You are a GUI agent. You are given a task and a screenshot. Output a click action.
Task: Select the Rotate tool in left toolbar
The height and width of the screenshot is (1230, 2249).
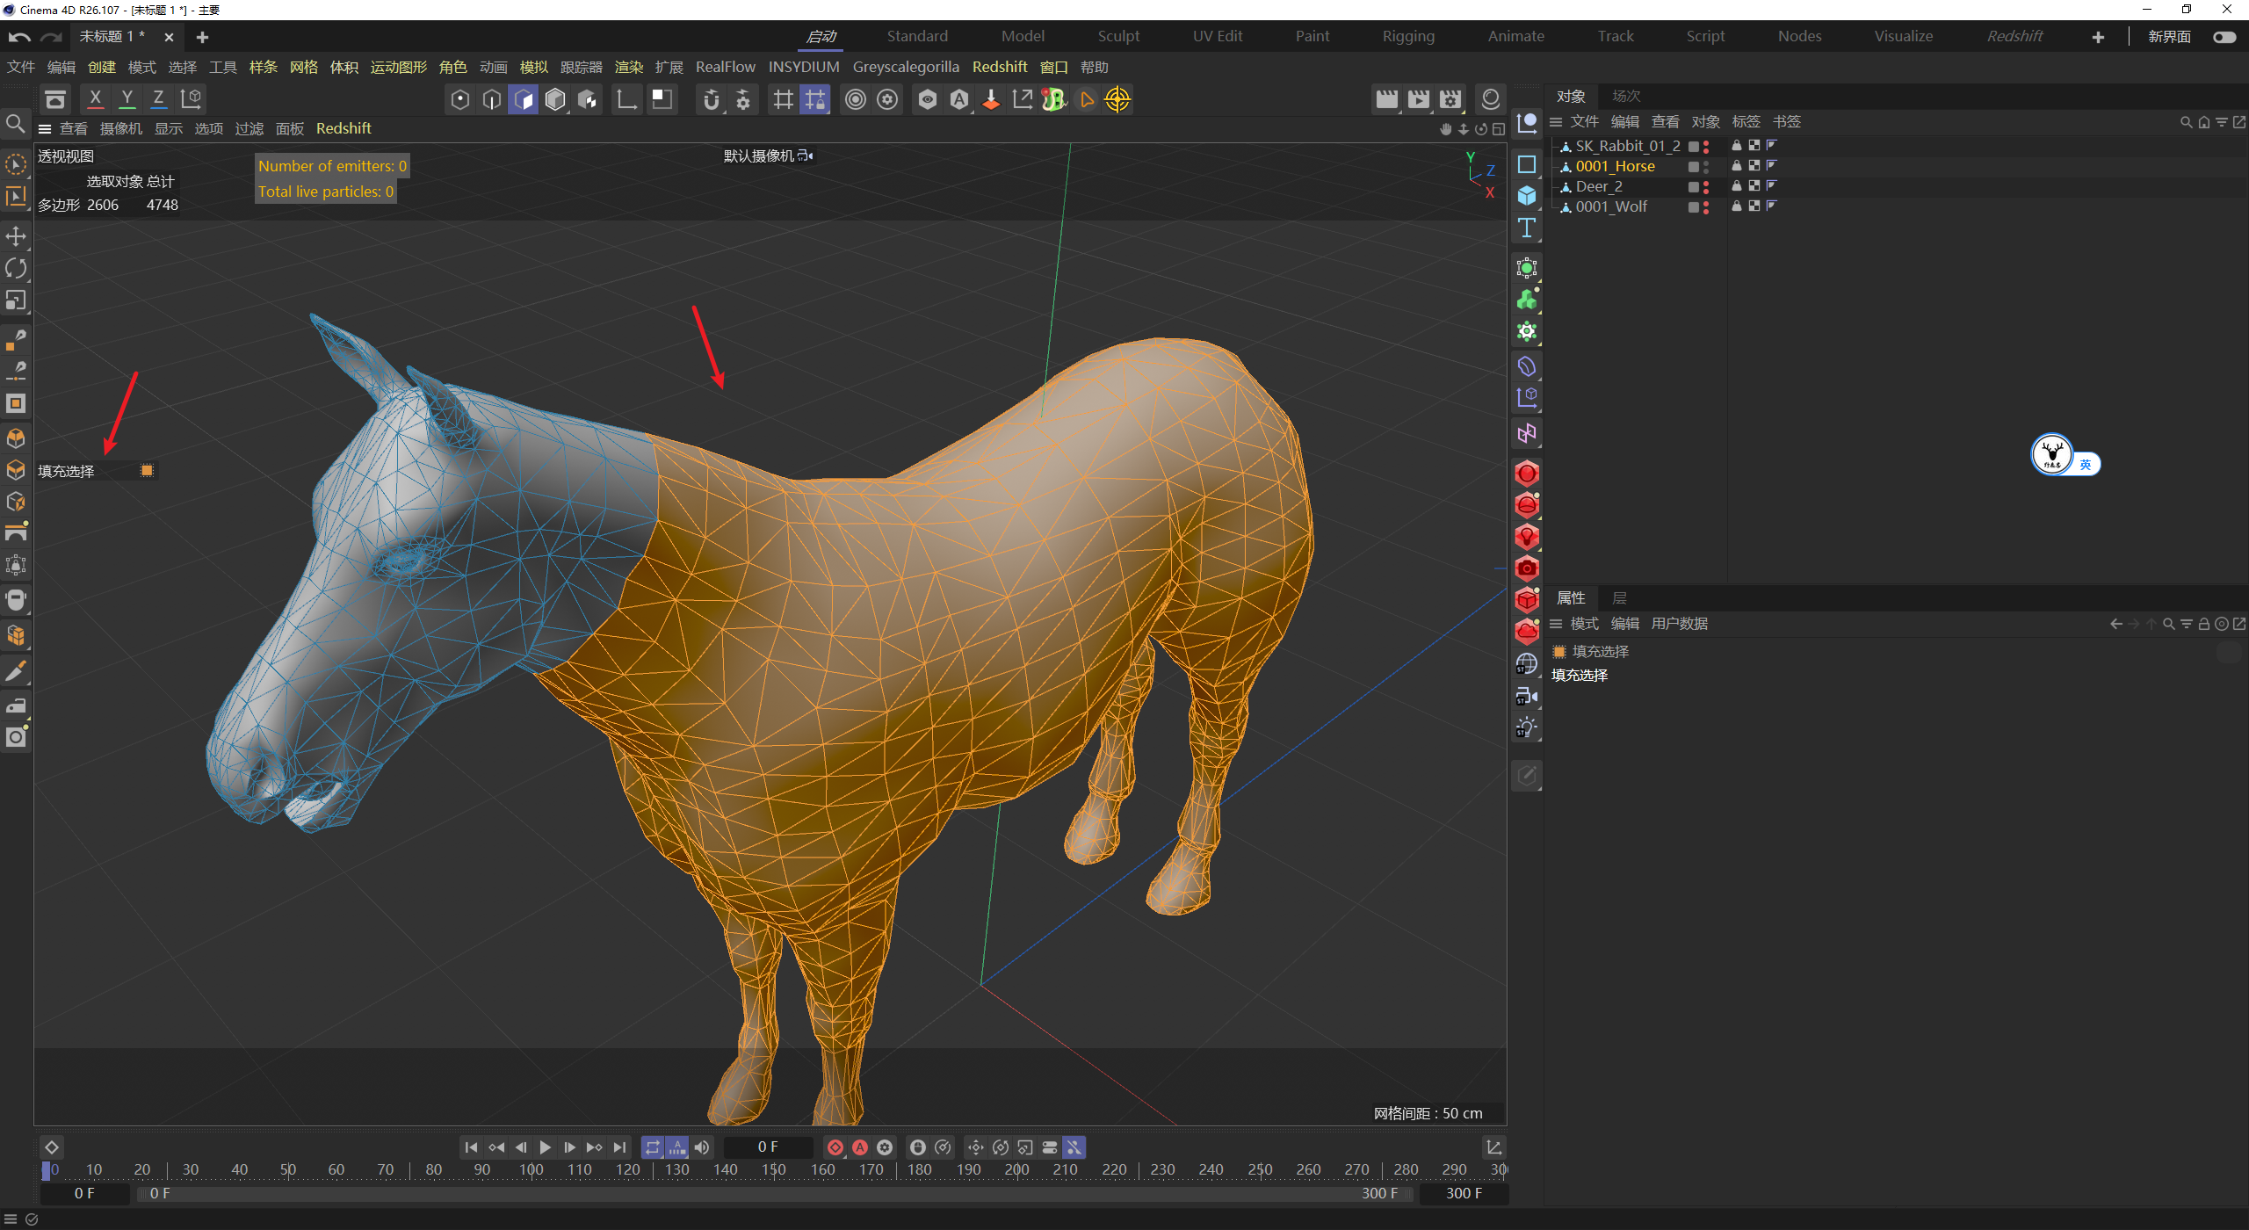16,268
